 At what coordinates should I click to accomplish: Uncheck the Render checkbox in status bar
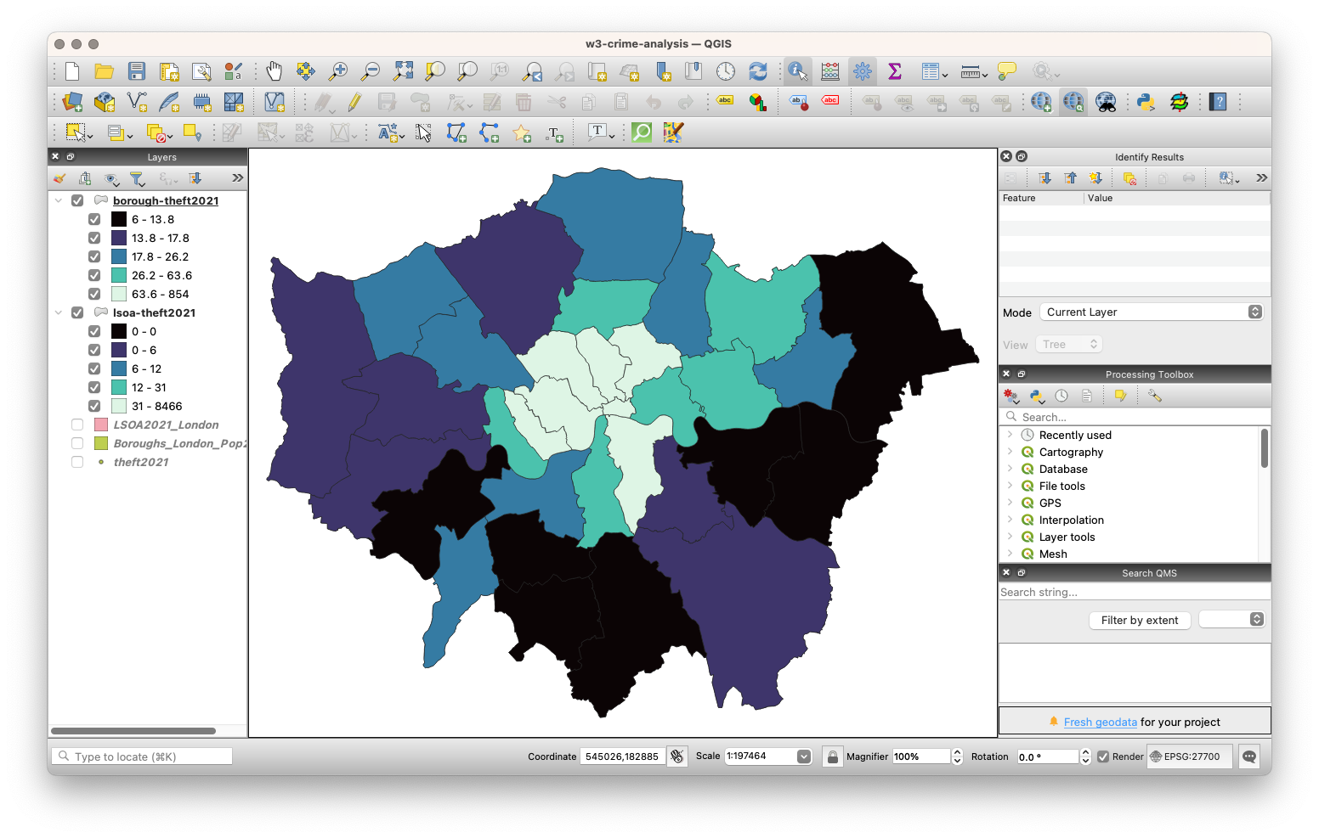(x=1103, y=756)
